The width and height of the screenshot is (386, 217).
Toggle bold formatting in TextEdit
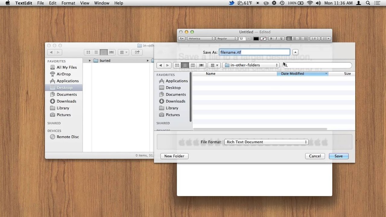pos(271,39)
